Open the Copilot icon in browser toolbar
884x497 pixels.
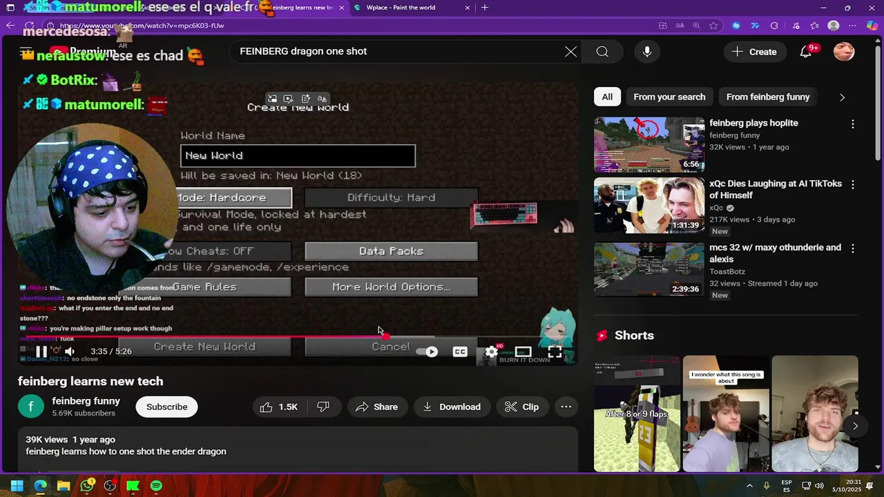point(872,26)
